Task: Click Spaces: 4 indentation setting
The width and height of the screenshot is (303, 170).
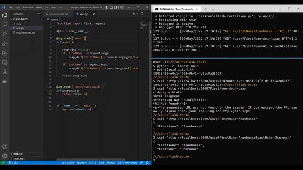Action: pyautogui.click(x=81, y=163)
